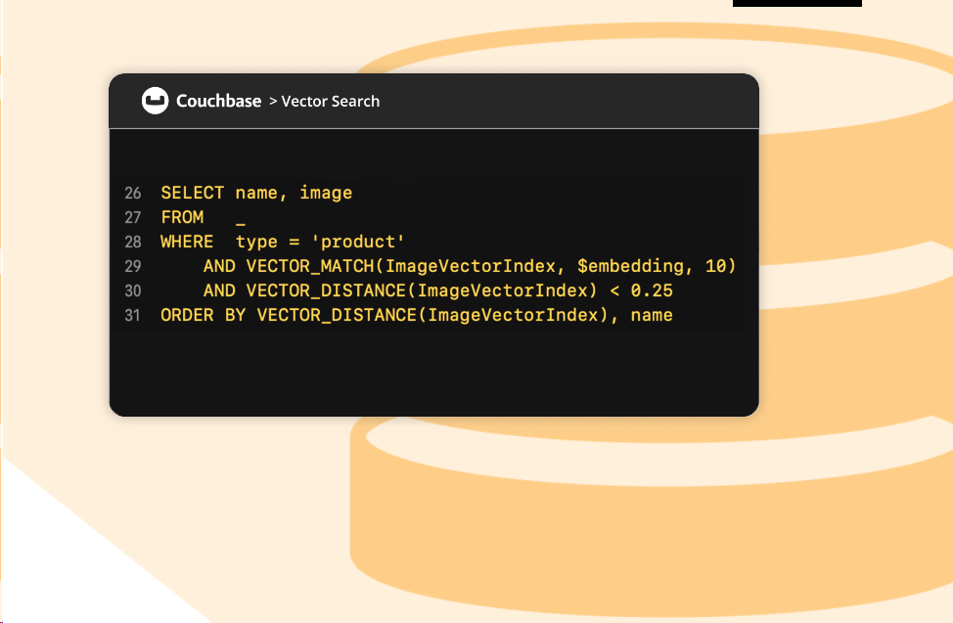The image size is (953, 623).
Task: Click the ORDER BY keyword
Action: (203, 315)
